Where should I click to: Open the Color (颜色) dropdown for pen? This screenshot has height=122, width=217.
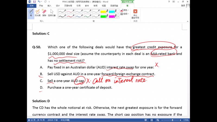tap(125, 10)
